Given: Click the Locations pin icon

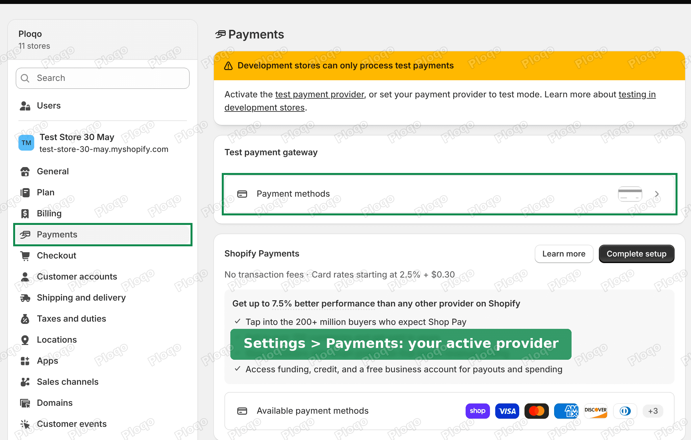Looking at the screenshot, I should (25, 340).
